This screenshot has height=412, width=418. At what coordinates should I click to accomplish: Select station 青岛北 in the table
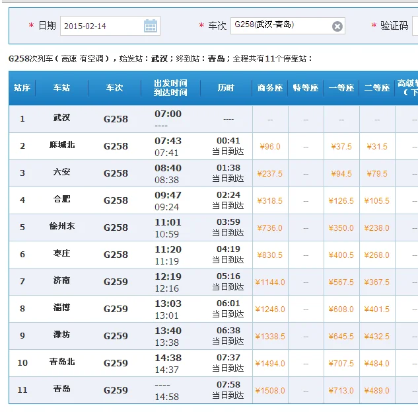tap(62, 362)
